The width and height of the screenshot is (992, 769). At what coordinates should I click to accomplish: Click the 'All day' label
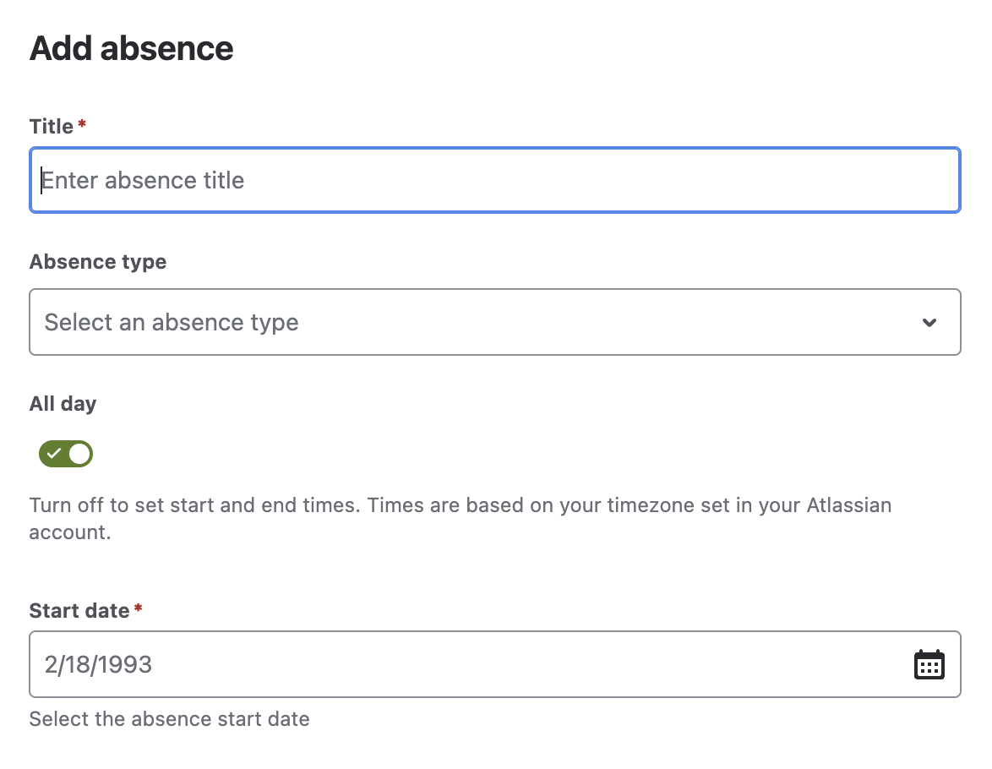click(x=63, y=404)
